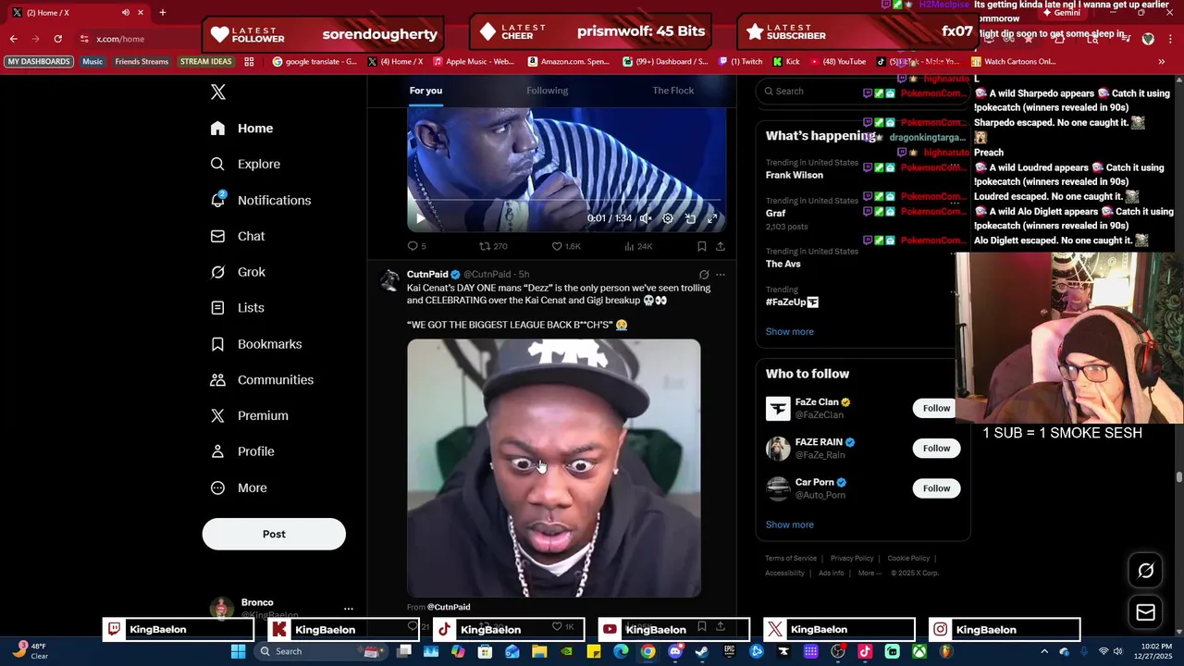This screenshot has width=1184, height=666.
Task: Follow FAZE RAIN
Action: click(936, 449)
